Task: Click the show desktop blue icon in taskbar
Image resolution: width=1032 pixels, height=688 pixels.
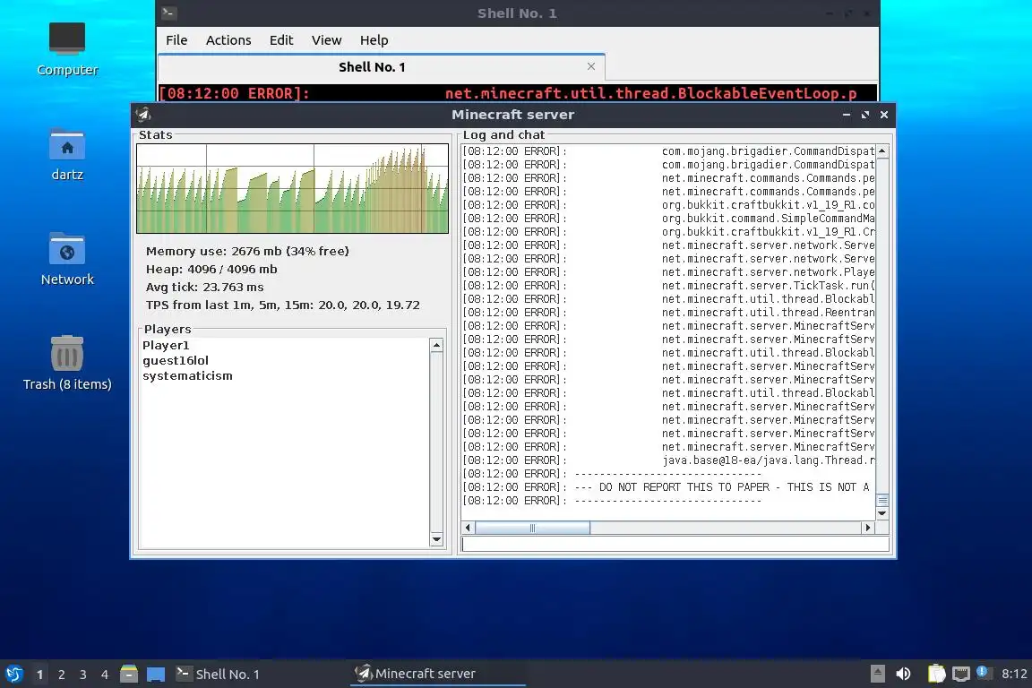Action: point(155,674)
